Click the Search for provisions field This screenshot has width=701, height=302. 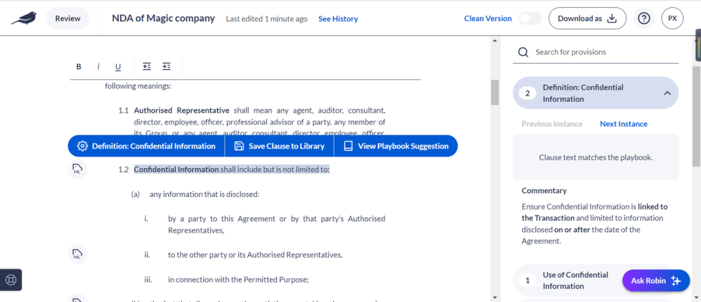tap(595, 52)
